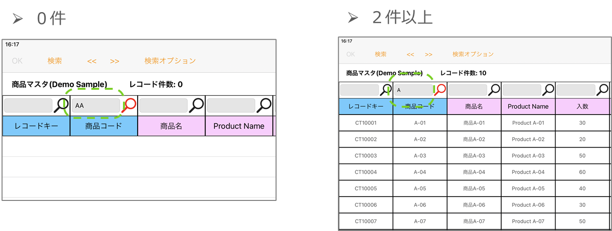Click the magnifier above the 入数 column
Screen dimensions: 612x231
(603, 89)
